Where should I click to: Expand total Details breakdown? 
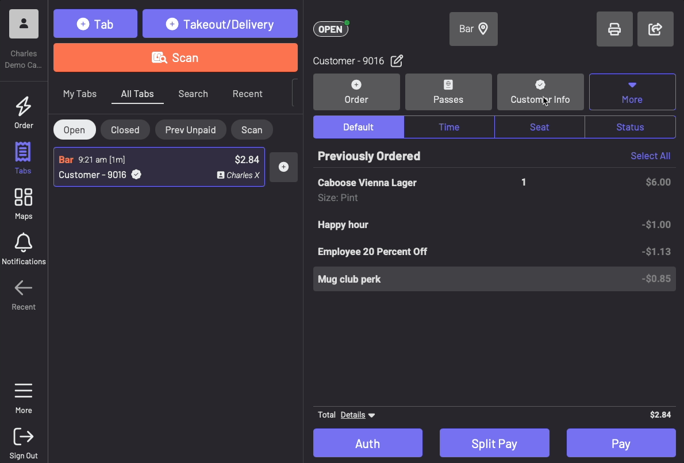(x=358, y=415)
